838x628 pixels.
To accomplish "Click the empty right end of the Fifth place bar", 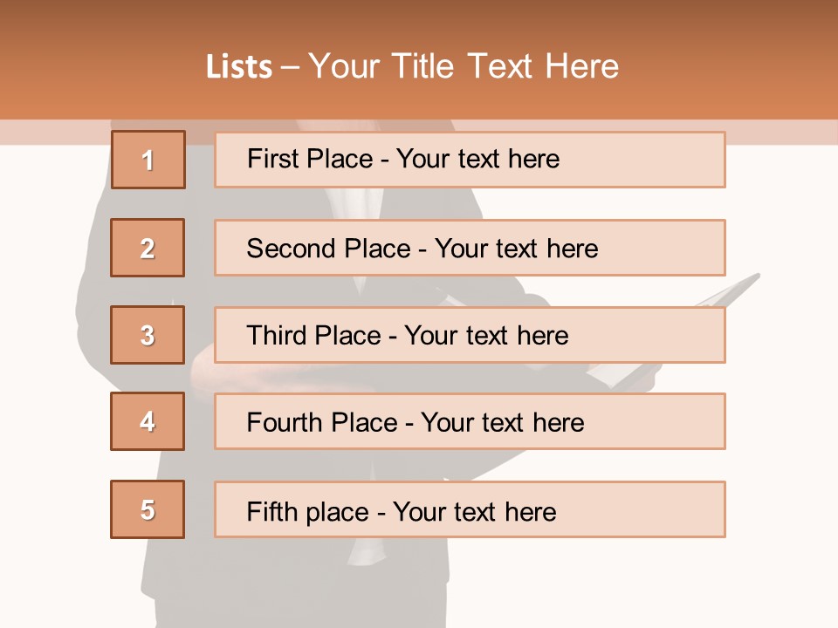I will [x=663, y=509].
